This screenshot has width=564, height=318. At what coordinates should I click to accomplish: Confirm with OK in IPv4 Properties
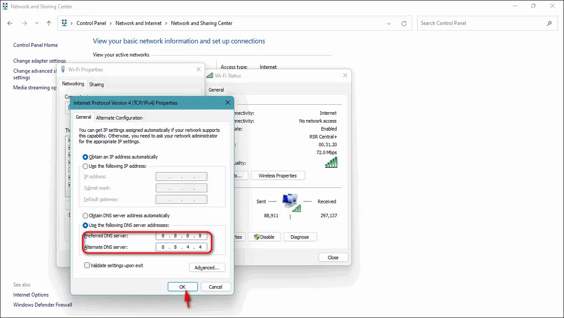tap(182, 287)
